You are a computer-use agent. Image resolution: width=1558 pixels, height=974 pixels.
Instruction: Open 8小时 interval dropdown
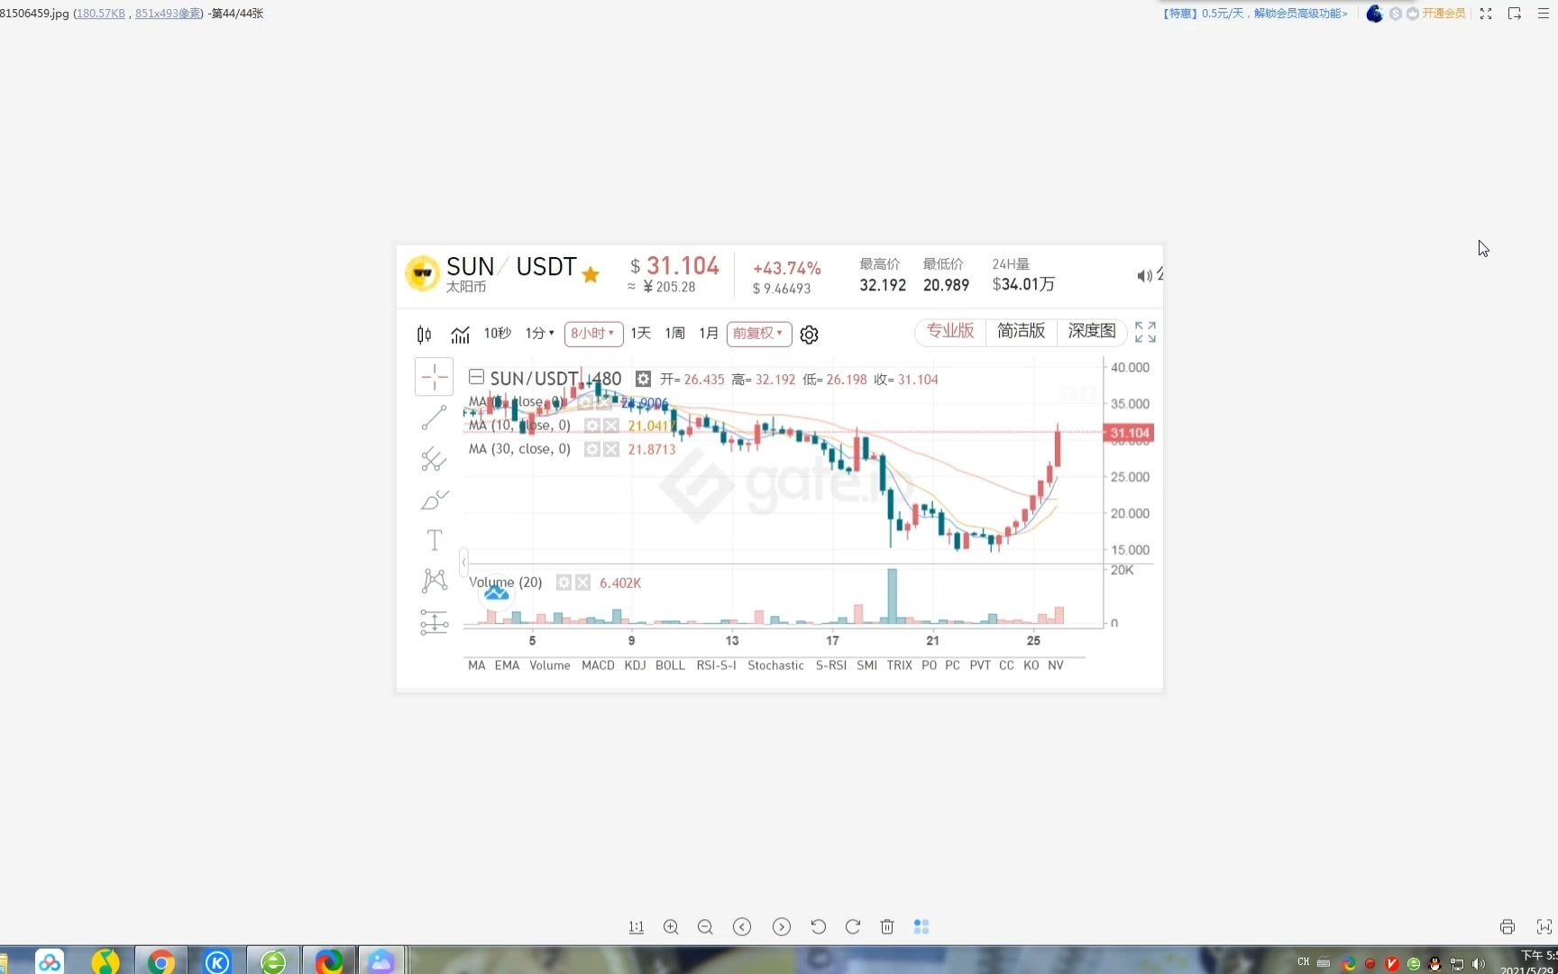[x=593, y=334]
